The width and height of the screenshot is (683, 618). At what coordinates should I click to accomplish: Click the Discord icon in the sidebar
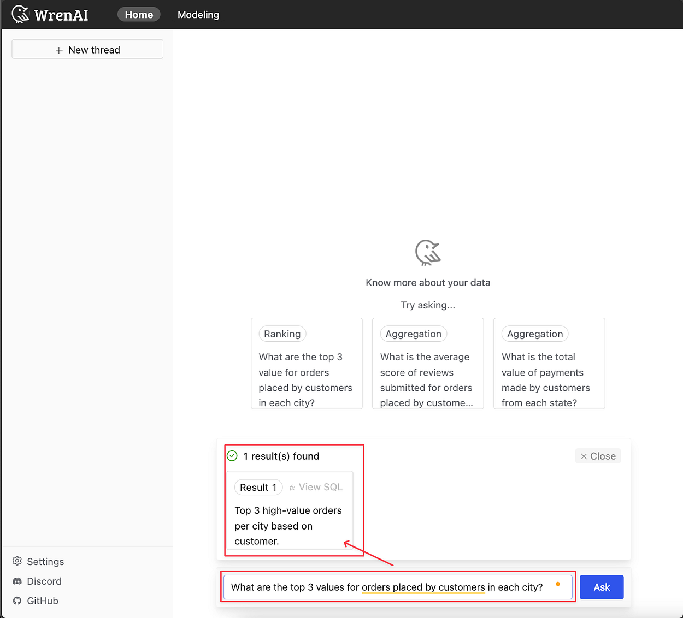16,581
